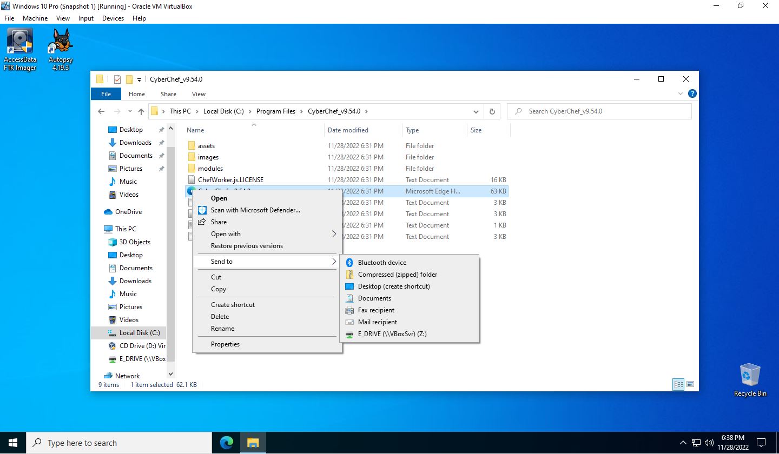Click Restore previous versions
This screenshot has height=454, width=779.
coord(267,246)
